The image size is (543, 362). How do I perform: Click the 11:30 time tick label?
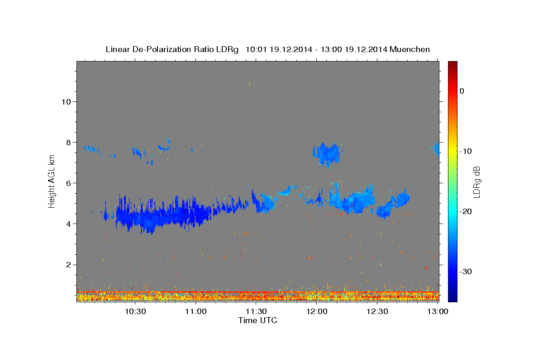pos(256,312)
